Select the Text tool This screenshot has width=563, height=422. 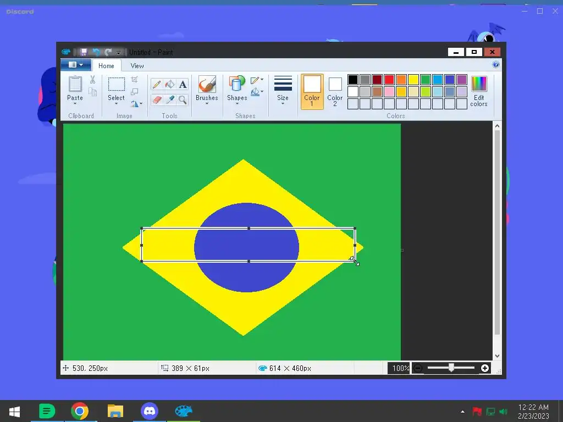pyautogui.click(x=183, y=85)
